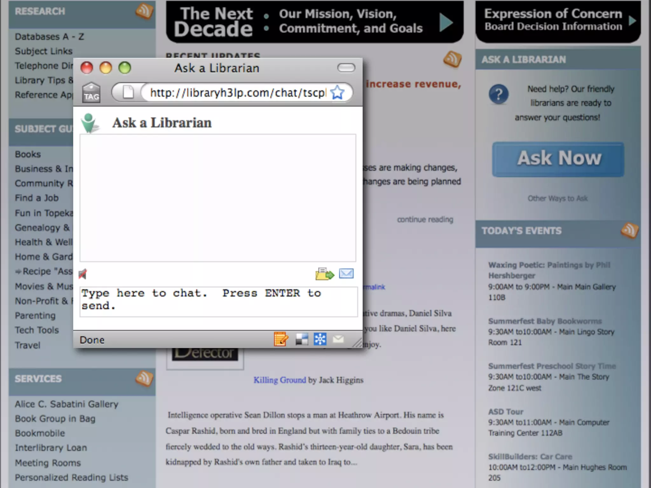651x488 pixels.
Task: Open the Research section RSS feed icon
Action: coord(144,11)
